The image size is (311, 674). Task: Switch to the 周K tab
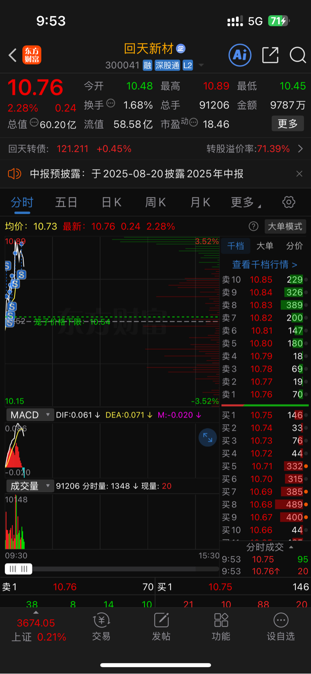tap(155, 202)
